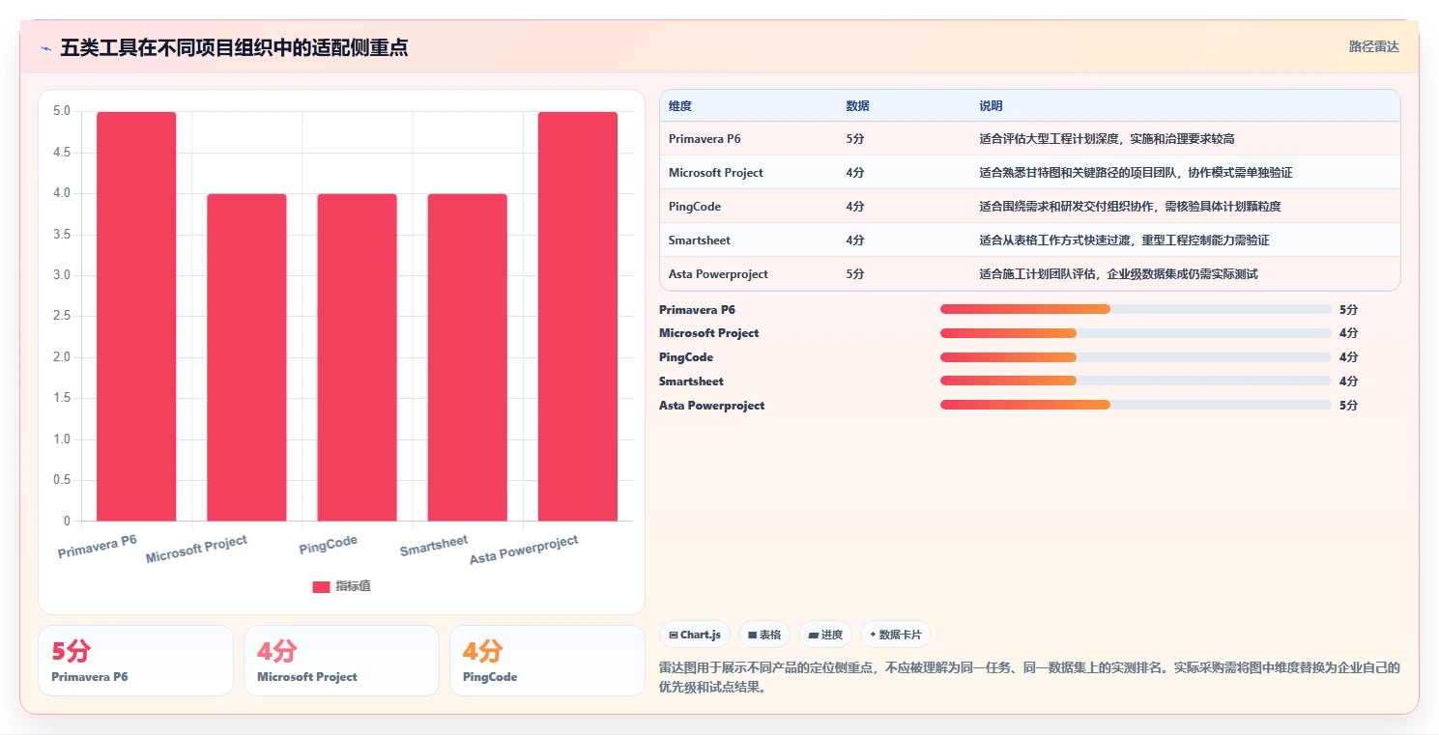Click the lightning icon beside the page title
This screenshot has height=735, width=1439.
click(45, 48)
